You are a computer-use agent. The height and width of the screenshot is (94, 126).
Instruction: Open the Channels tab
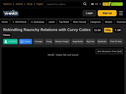[120, 22]
